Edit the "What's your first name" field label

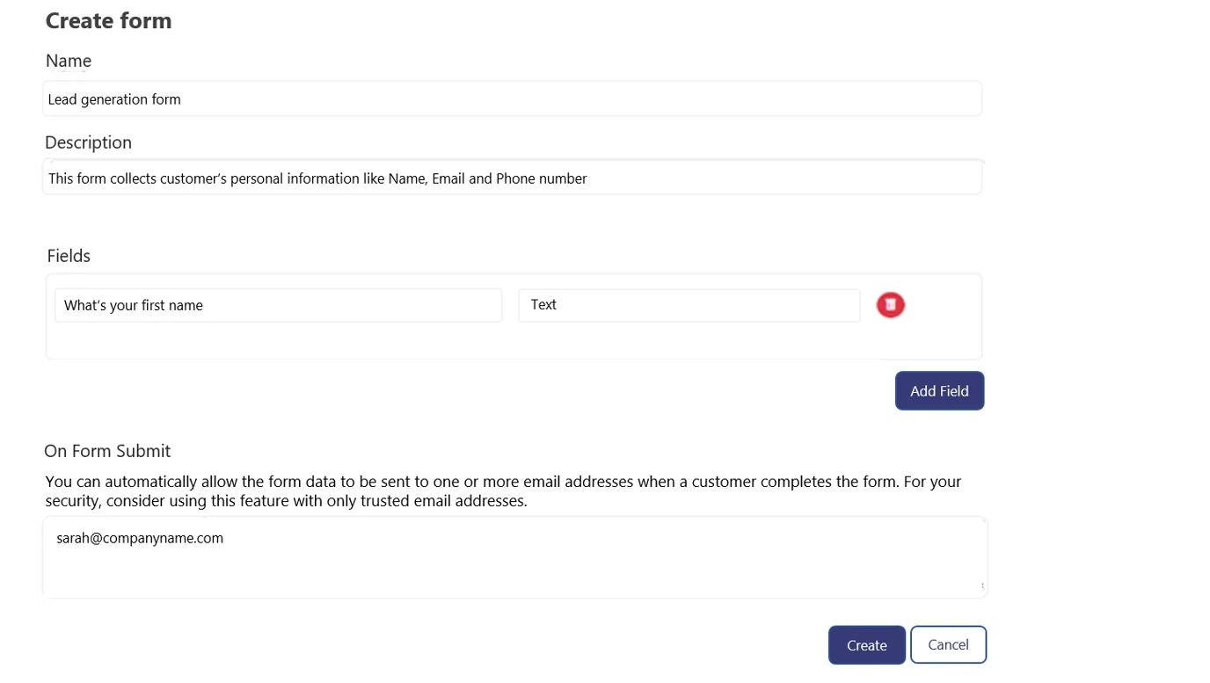pos(278,306)
